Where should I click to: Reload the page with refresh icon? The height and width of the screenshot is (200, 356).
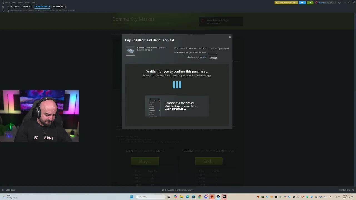click(x=3, y=11)
